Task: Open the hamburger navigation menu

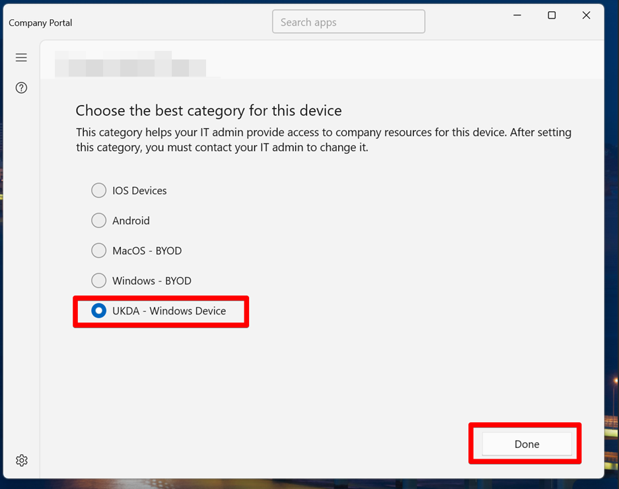Action: pos(21,58)
